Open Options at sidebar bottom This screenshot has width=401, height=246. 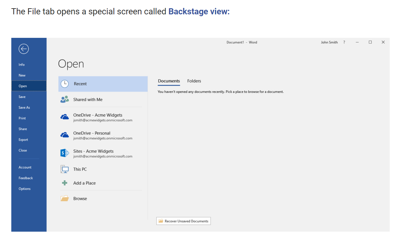tap(24, 189)
